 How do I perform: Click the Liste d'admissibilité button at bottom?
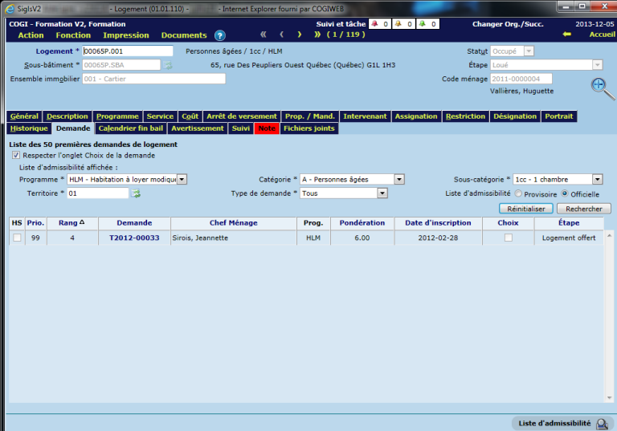pos(562,423)
